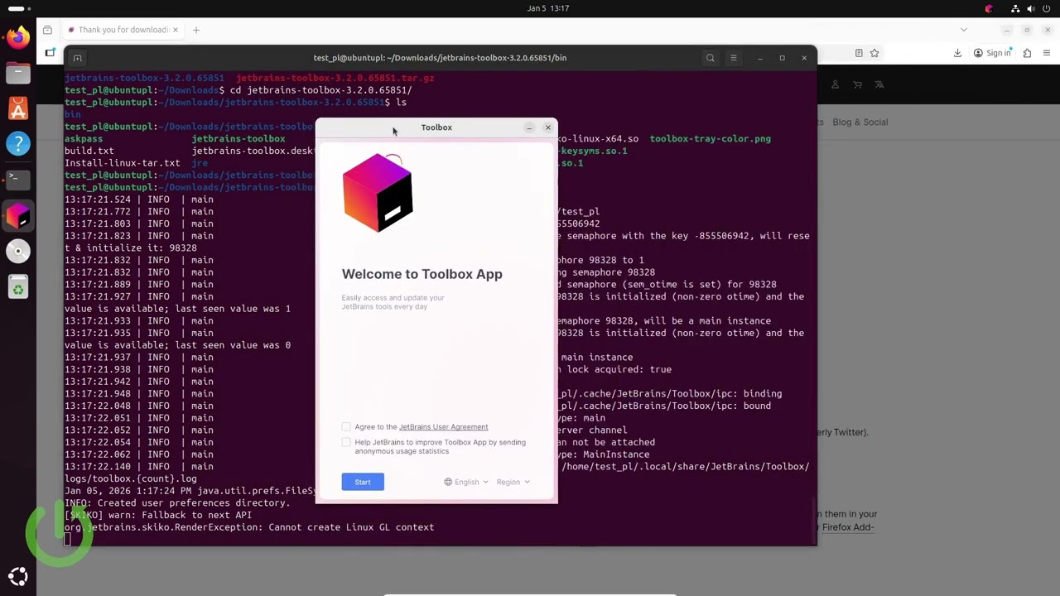The image size is (1060, 596).
Task: Click the JetBrains Toolbox dock icon
Action: [17, 216]
